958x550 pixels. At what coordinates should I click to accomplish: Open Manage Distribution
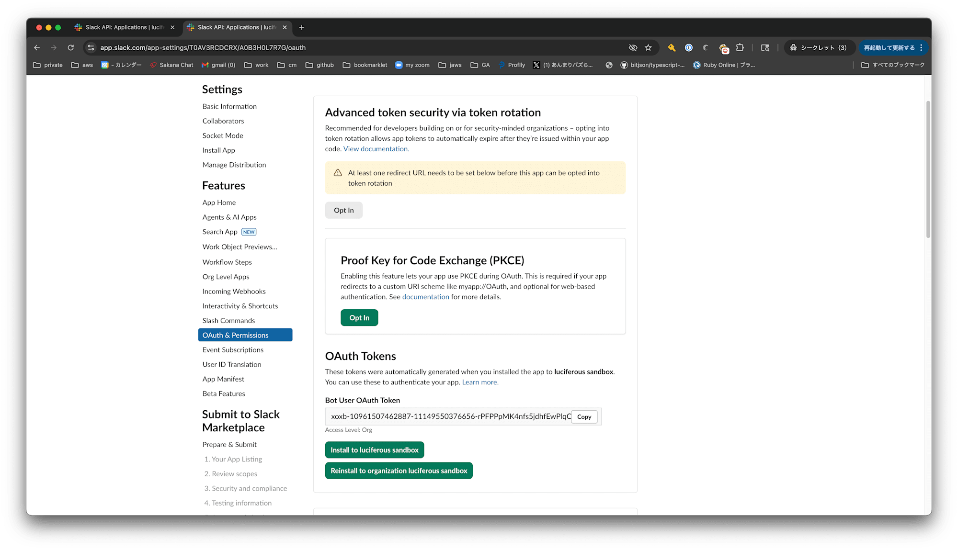234,165
